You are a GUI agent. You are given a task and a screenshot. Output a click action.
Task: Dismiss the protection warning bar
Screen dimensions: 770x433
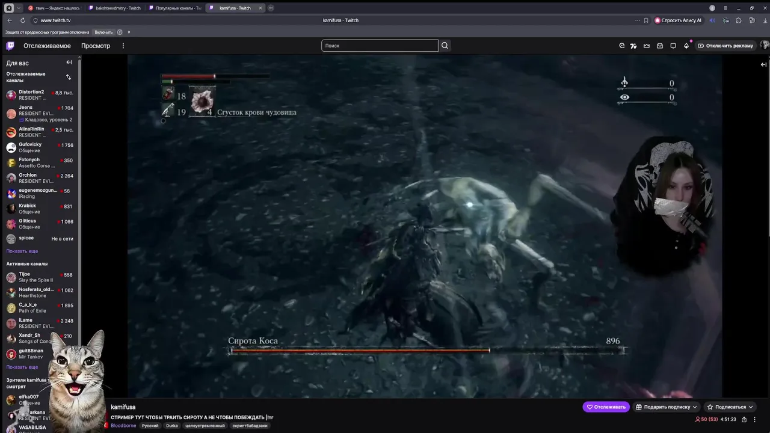coord(129,32)
